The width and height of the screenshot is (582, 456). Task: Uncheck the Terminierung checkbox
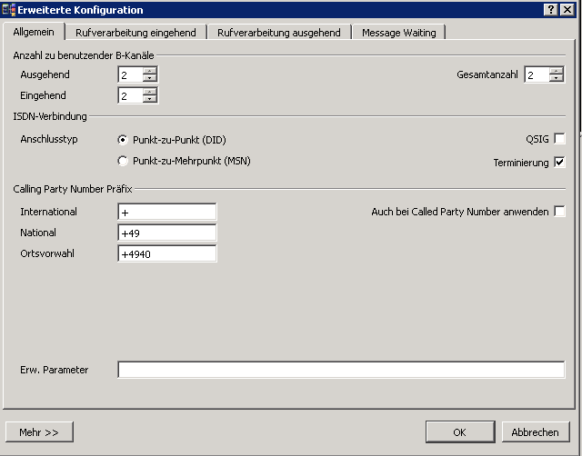[x=559, y=163]
